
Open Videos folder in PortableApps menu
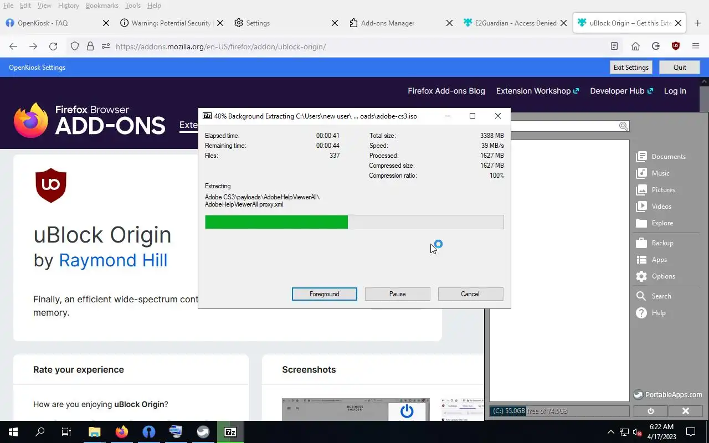coord(654,207)
